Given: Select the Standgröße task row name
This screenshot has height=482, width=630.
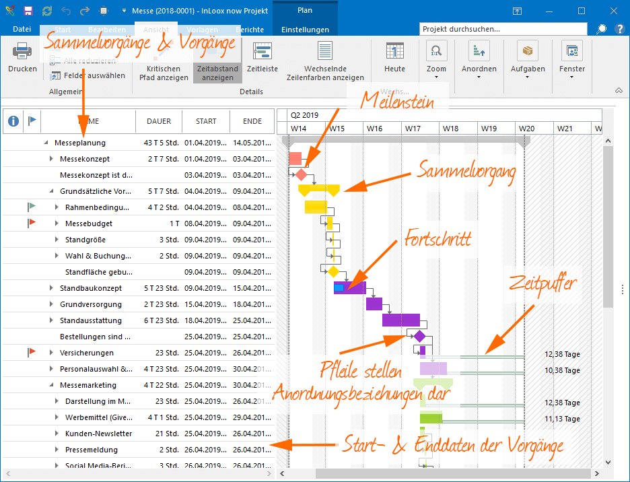Looking at the screenshot, I should (x=85, y=240).
